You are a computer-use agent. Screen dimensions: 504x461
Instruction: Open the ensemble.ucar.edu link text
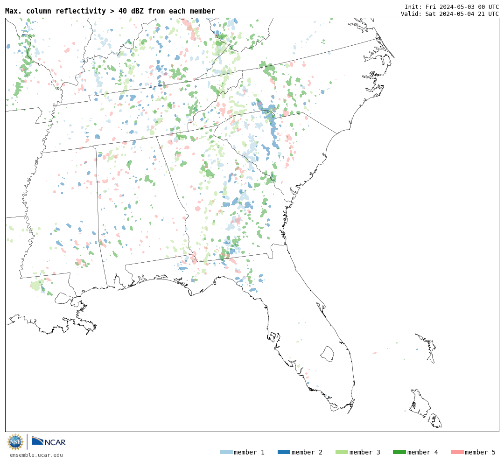point(36,455)
